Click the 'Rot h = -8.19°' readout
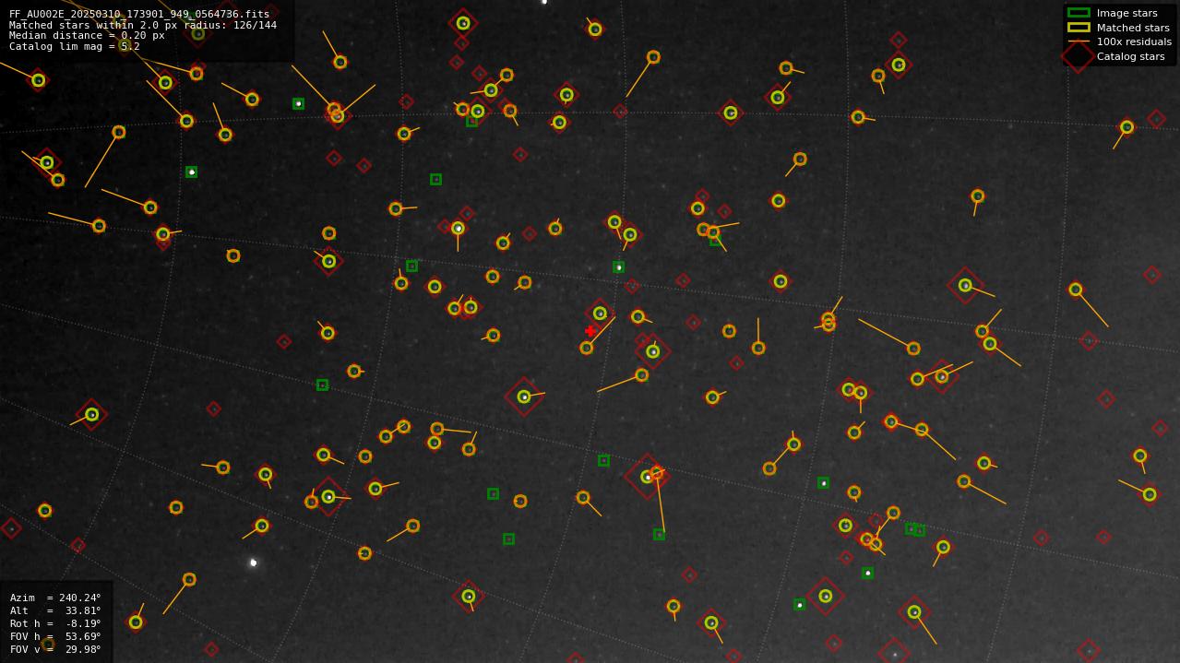The width and height of the screenshot is (1180, 663). [55, 623]
